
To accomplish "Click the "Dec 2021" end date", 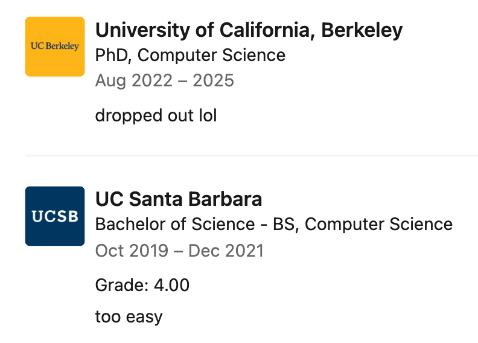I will [226, 251].
